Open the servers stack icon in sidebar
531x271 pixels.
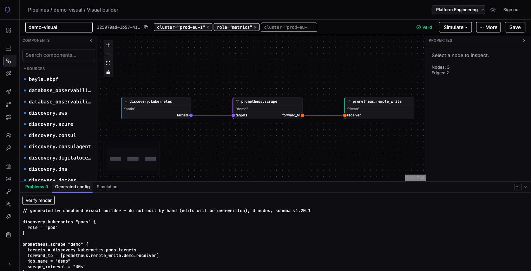pyautogui.click(x=8, y=48)
